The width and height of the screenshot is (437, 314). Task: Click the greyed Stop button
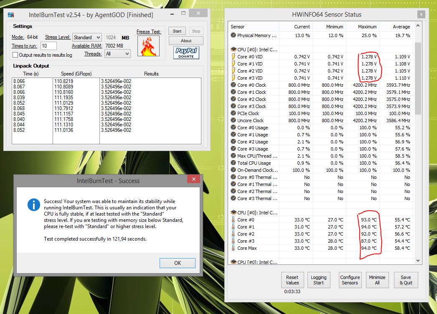pyautogui.click(x=196, y=31)
